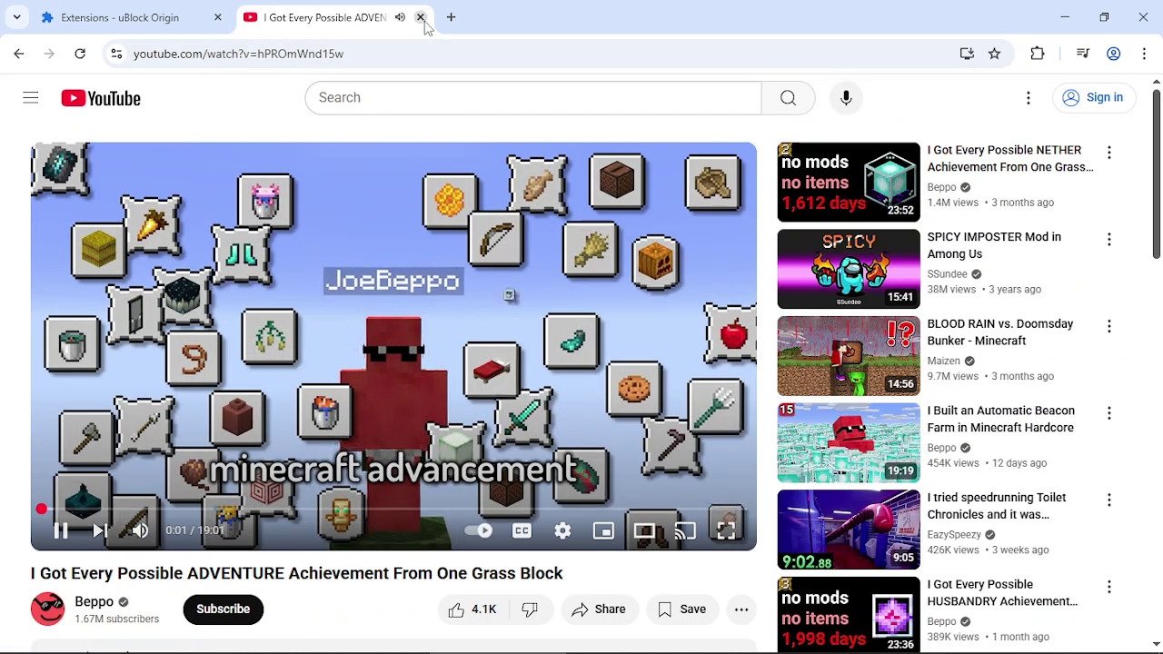Open the player settings gear
1163x654 pixels.
[x=562, y=531]
